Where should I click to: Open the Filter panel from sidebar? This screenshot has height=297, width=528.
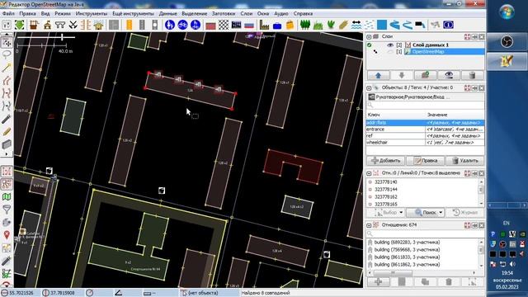coord(7,209)
